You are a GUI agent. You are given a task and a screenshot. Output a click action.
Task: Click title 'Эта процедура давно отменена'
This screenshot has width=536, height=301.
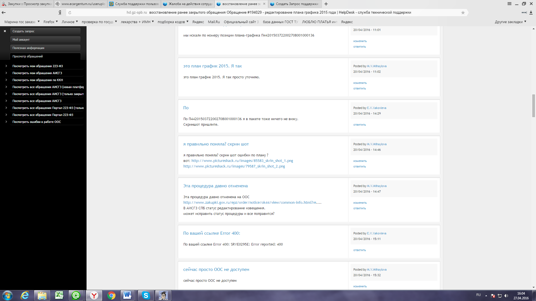tap(215, 186)
